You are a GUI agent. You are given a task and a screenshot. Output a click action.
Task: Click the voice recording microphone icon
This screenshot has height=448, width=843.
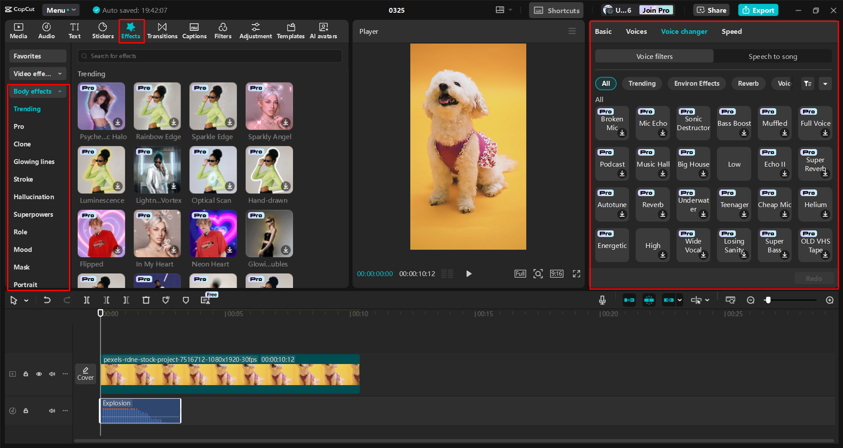click(x=602, y=300)
